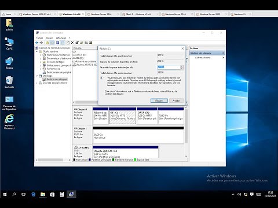Click the Annuler button in dialog
The height and width of the screenshot is (208, 278).
click(x=176, y=101)
